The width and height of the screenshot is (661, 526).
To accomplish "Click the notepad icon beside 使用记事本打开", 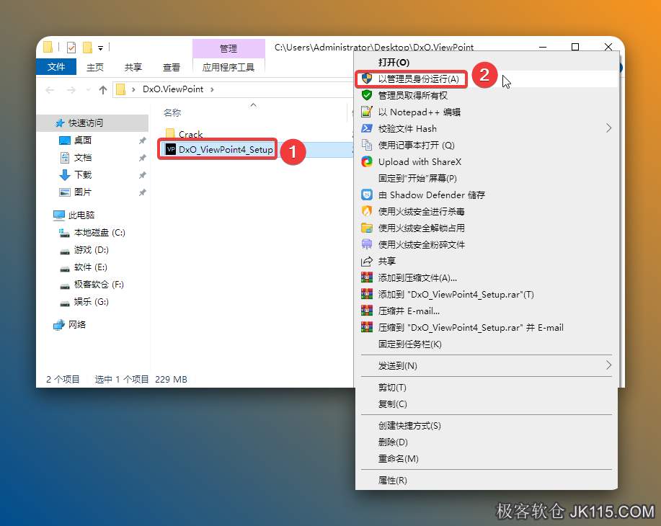I will (367, 145).
